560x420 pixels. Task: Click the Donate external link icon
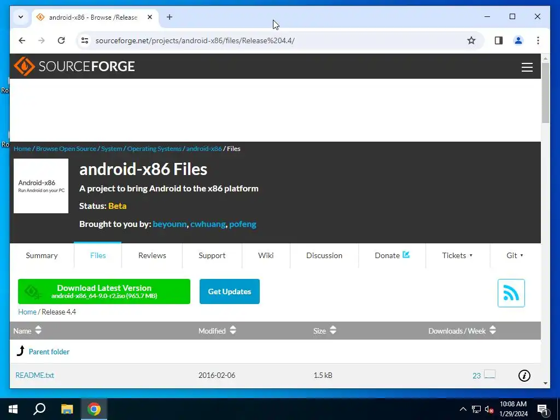pos(406,255)
